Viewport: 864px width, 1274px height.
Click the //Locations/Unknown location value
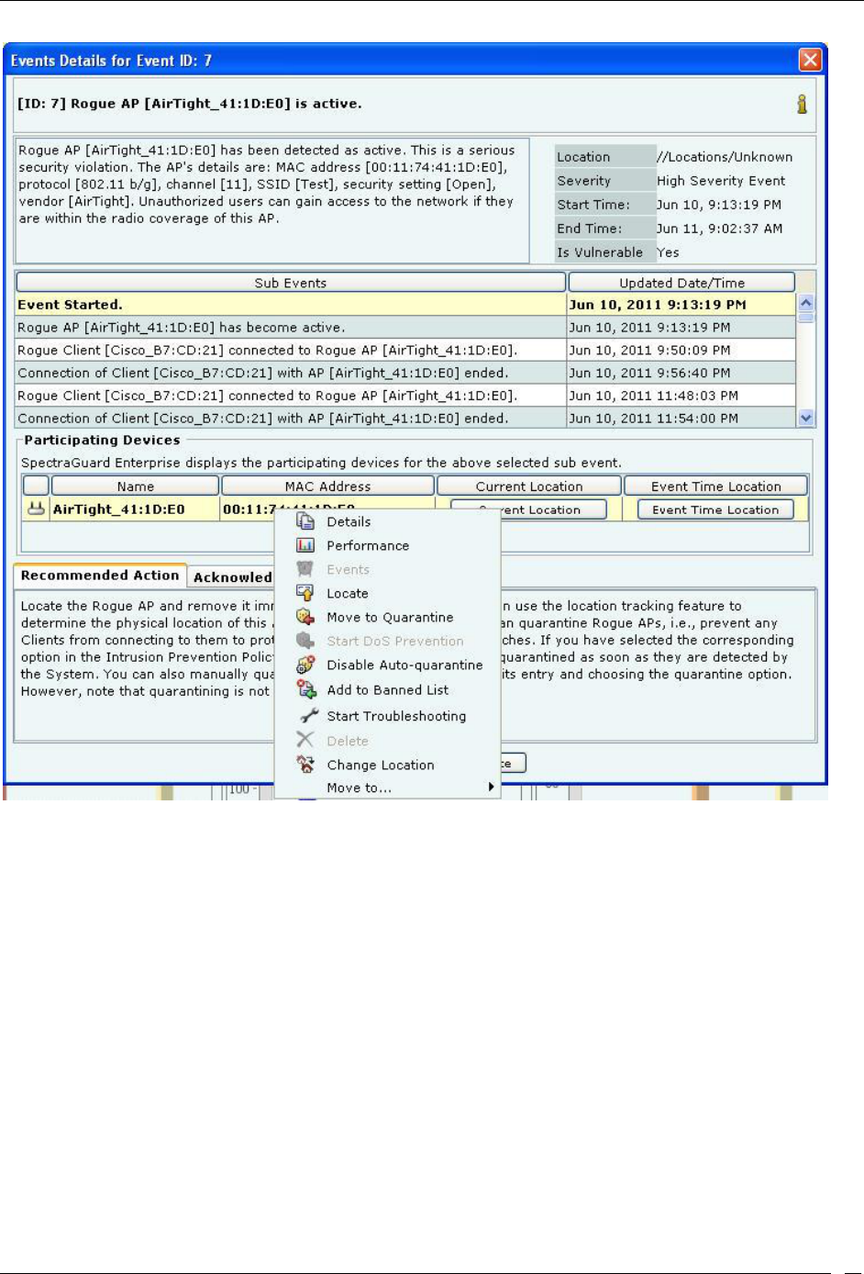click(x=725, y=157)
